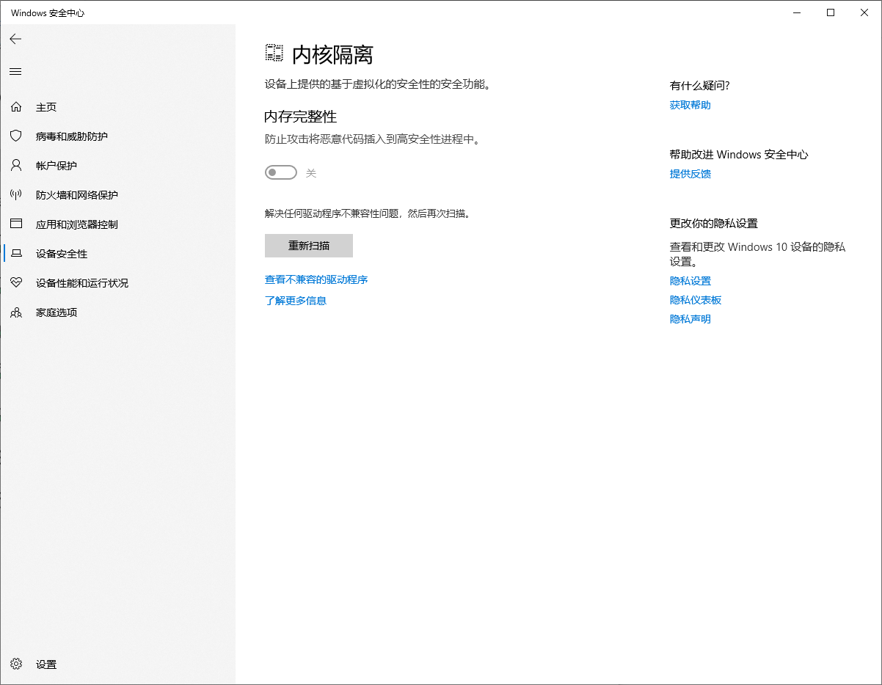Image resolution: width=882 pixels, height=685 pixels.
Task: Click the Windows 安全中心 window title
Action: coord(47,13)
